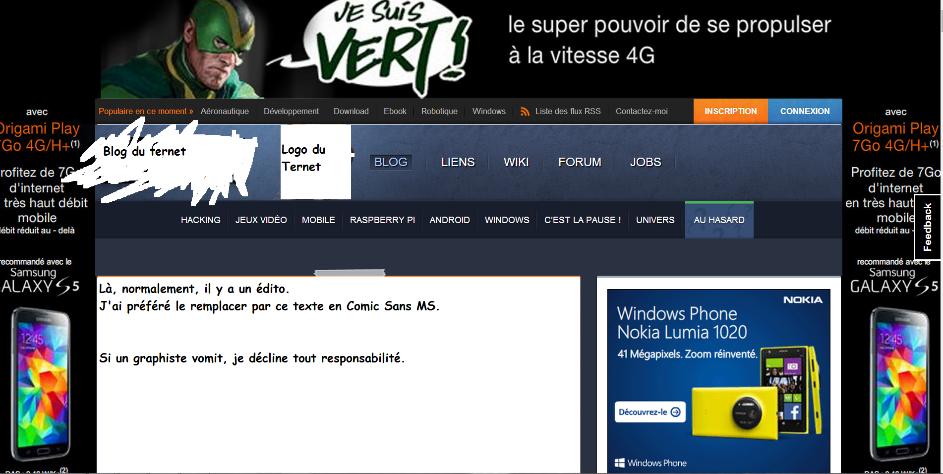Open the JEUX VIDÉO category
This screenshot has width=943, height=474.
pyautogui.click(x=261, y=220)
